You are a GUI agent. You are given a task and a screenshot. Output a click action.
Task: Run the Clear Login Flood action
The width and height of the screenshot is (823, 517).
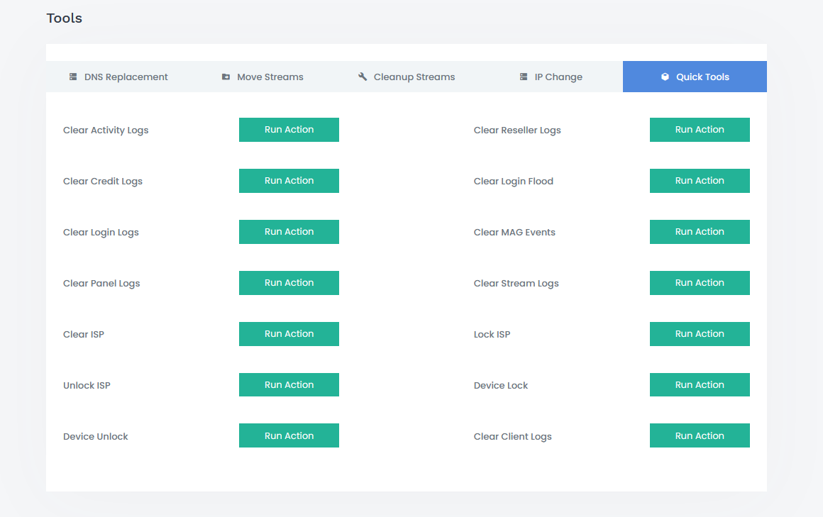700,181
